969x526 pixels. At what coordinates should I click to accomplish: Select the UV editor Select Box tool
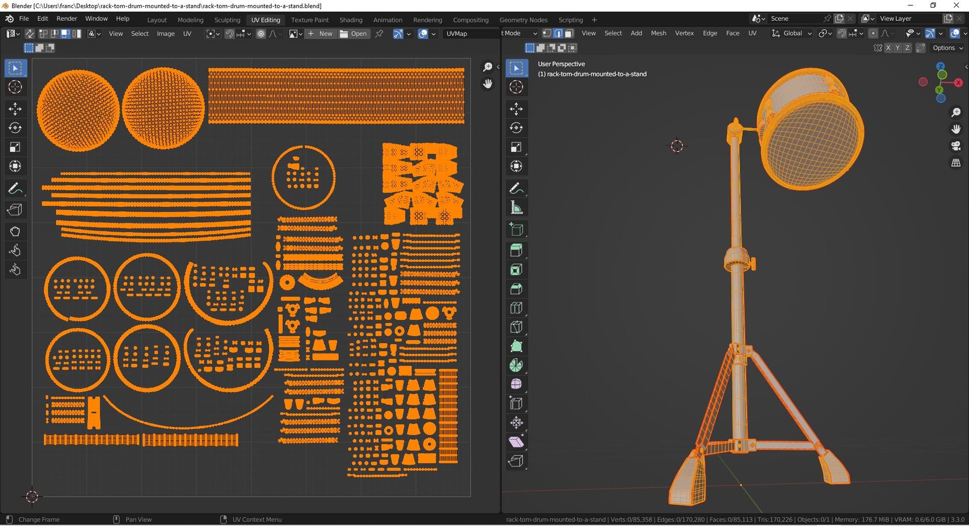pyautogui.click(x=15, y=68)
